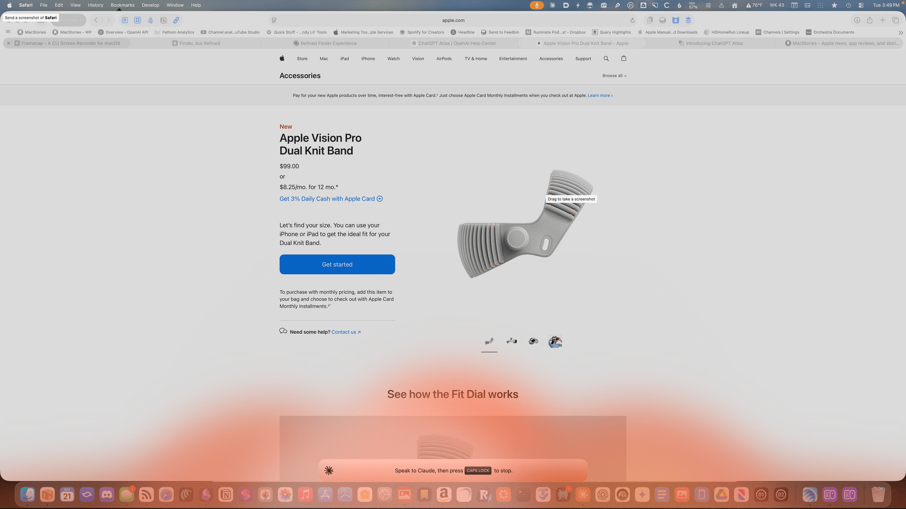Viewport: 906px width, 509px height.
Task: Switch to the Introducing ChatGPT Atlas tab
Action: click(714, 43)
